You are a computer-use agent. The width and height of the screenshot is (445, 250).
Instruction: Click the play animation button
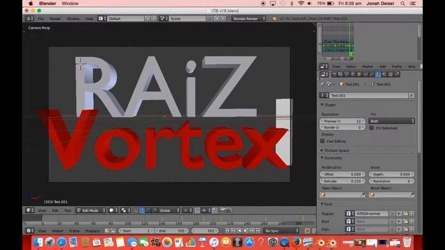coord(245,231)
